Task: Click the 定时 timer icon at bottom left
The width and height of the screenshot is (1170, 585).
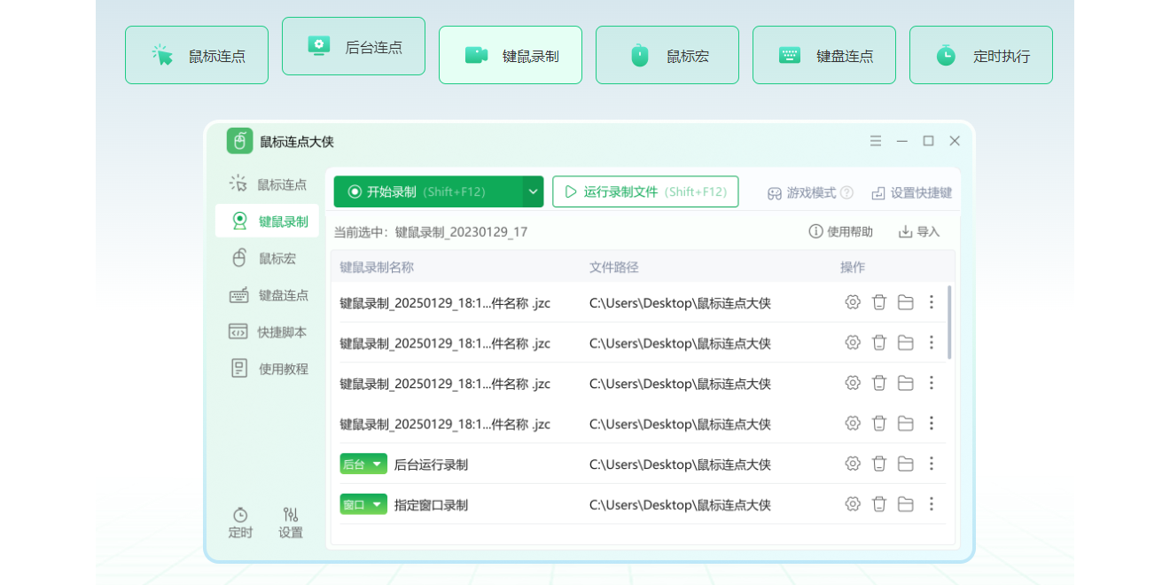Action: (240, 522)
